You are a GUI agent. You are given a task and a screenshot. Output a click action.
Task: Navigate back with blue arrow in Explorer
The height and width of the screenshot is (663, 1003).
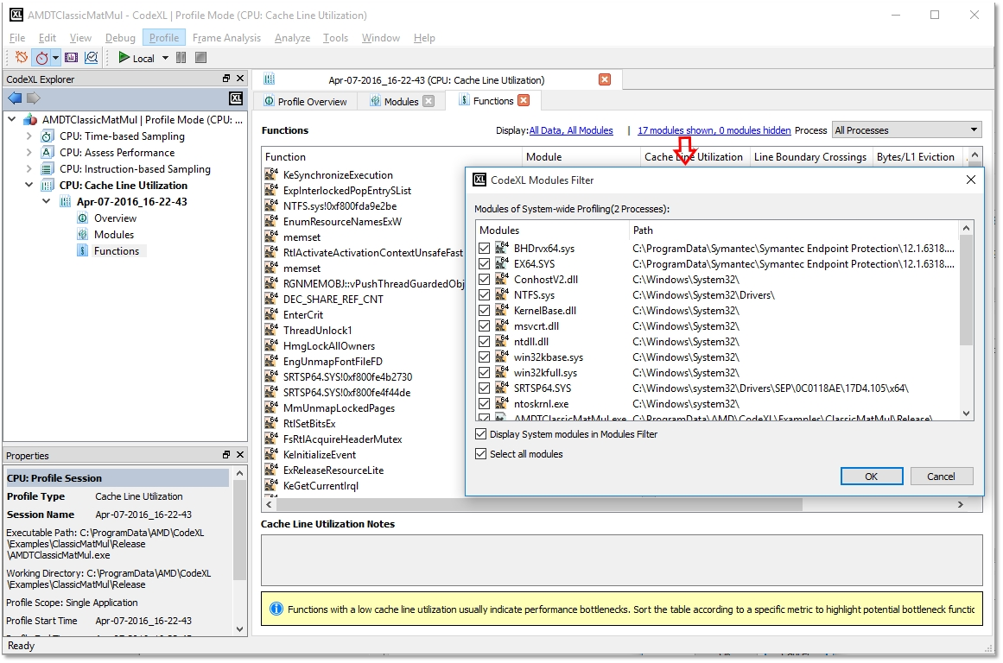point(15,98)
